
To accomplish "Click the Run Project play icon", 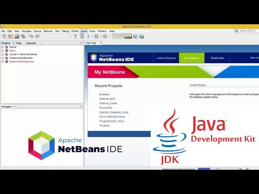I will (x=88, y=37).
